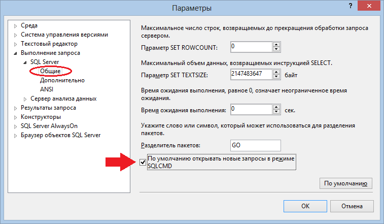The image size is (384, 224).
Task: Confirm settings with OK button
Action: pos(305,206)
